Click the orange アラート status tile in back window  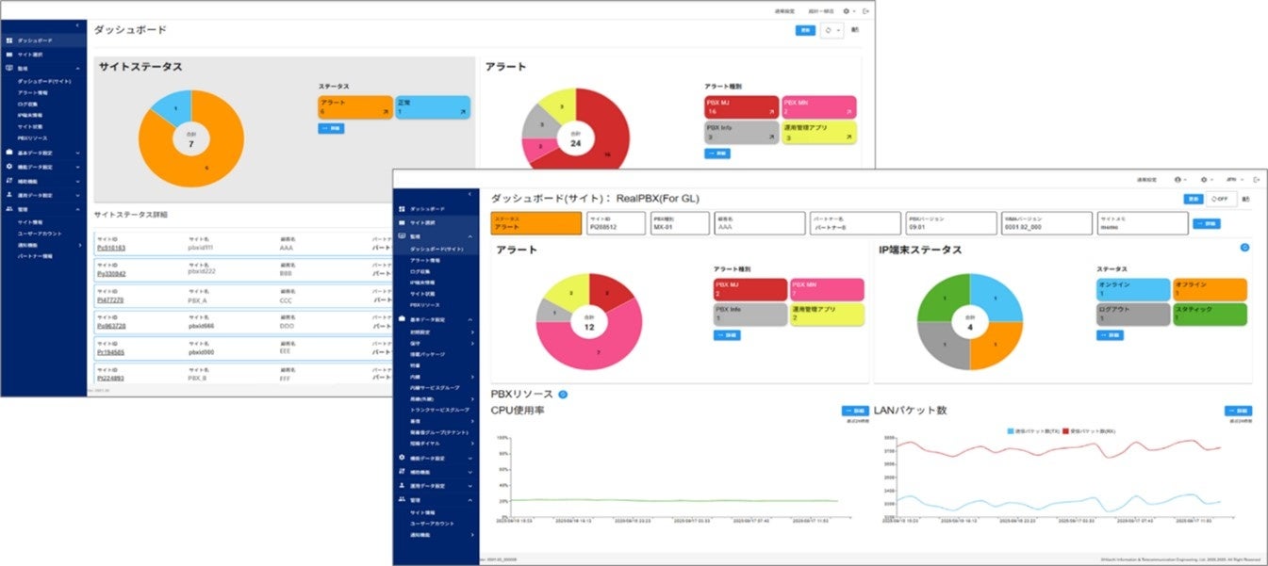[x=355, y=106]
